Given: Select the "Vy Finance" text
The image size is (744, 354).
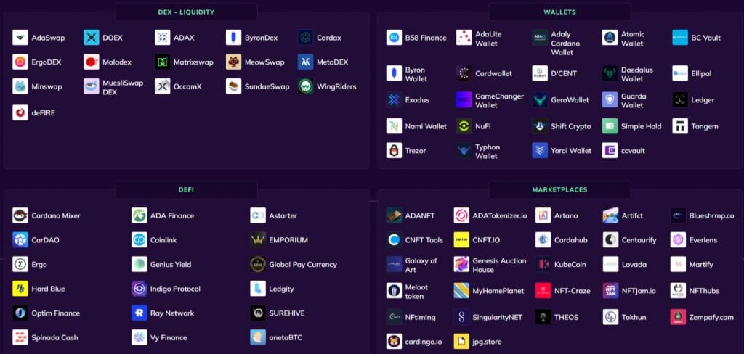Looking at the screenshot, I should pos(169,338).
